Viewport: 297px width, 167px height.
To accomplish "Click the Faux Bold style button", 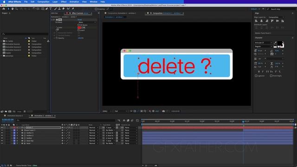I will [259, 71].
